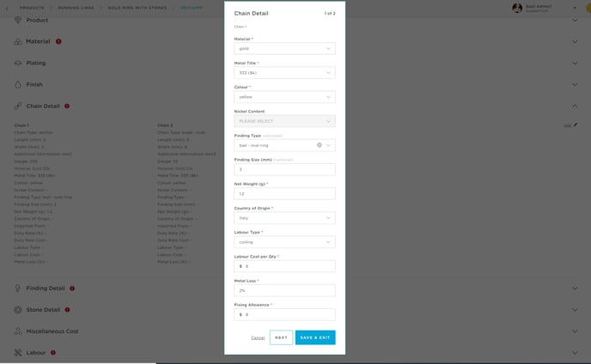Click the Miscellaneous Cost section title
Image resolution: width=591 pixels, height=364 pixels.
[x=52, y=331]
